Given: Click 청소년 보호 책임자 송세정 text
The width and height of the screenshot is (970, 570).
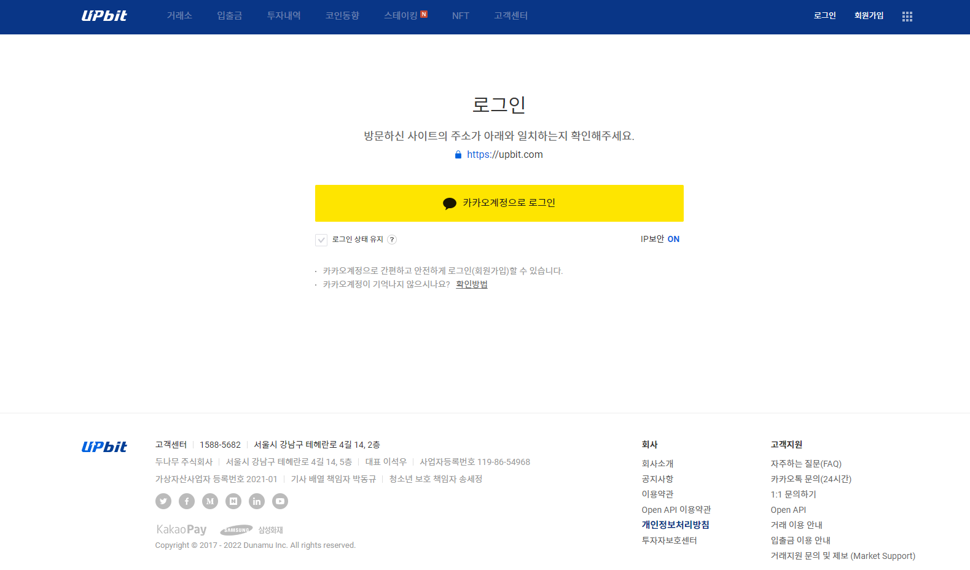Looking at the screenshot, I should pyautogui.click(x=436, y=479).
